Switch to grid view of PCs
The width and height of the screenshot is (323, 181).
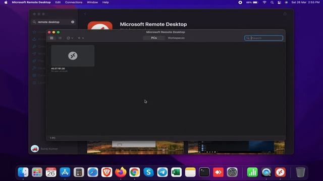(x=51, y=38)
